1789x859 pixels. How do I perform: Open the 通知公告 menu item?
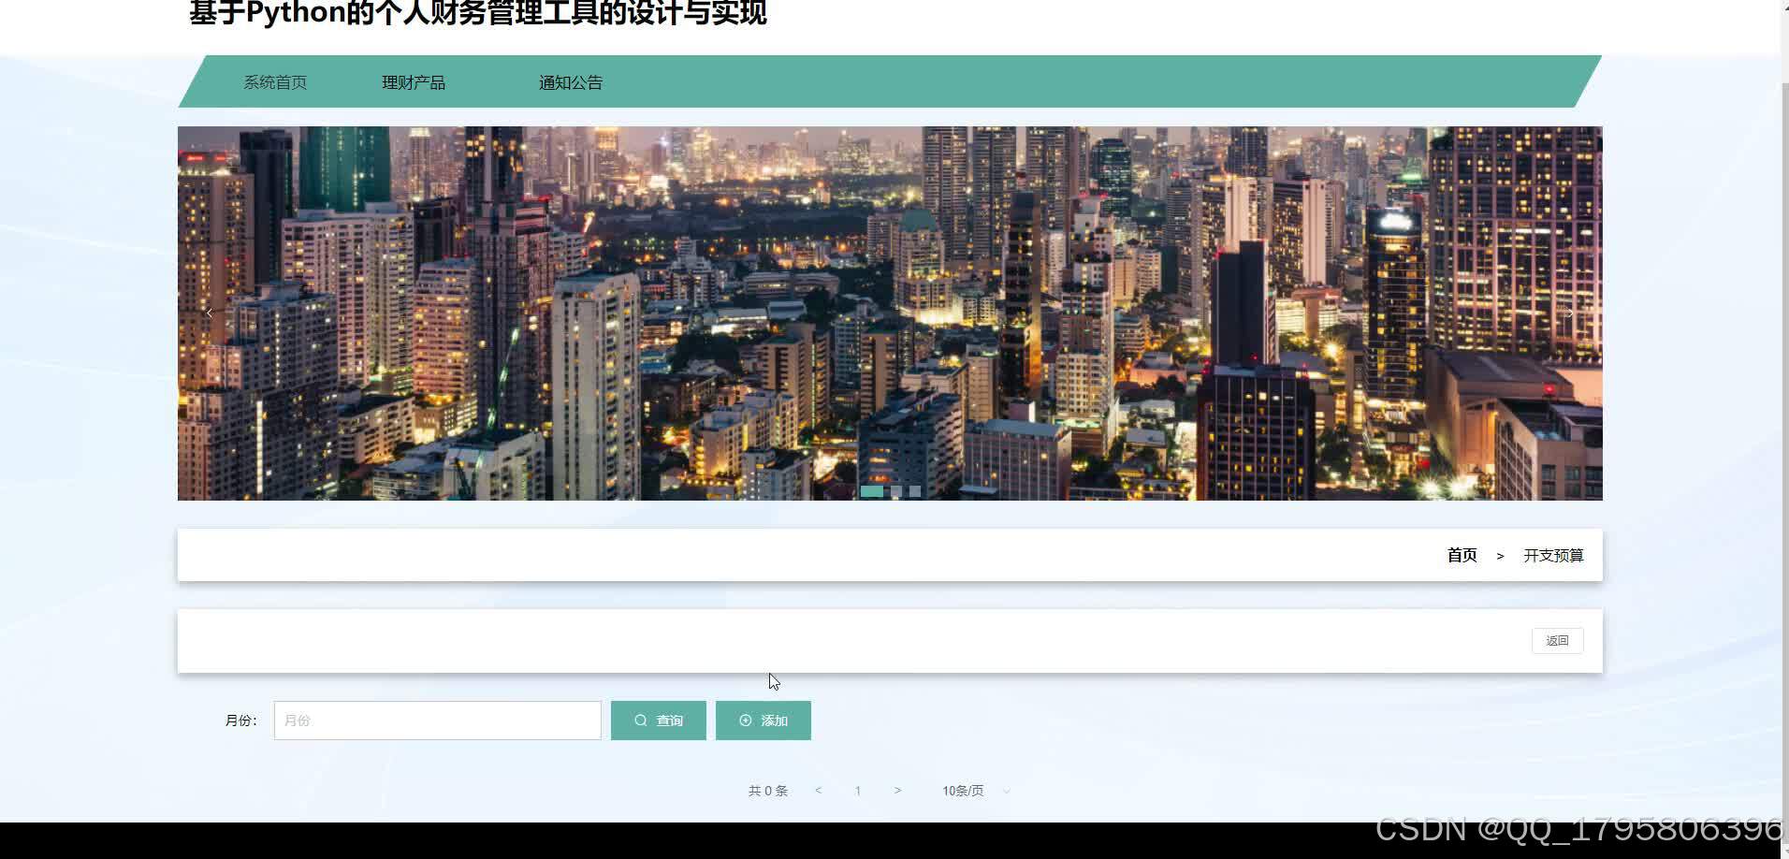tap(571, 82)
